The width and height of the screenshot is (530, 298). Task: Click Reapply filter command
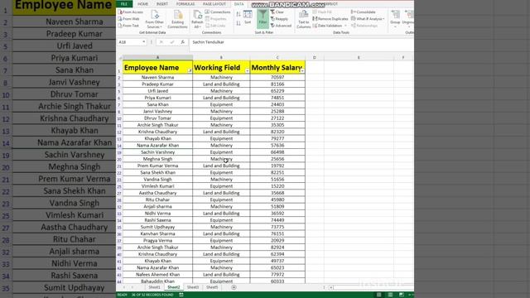(x=280, y=19)
